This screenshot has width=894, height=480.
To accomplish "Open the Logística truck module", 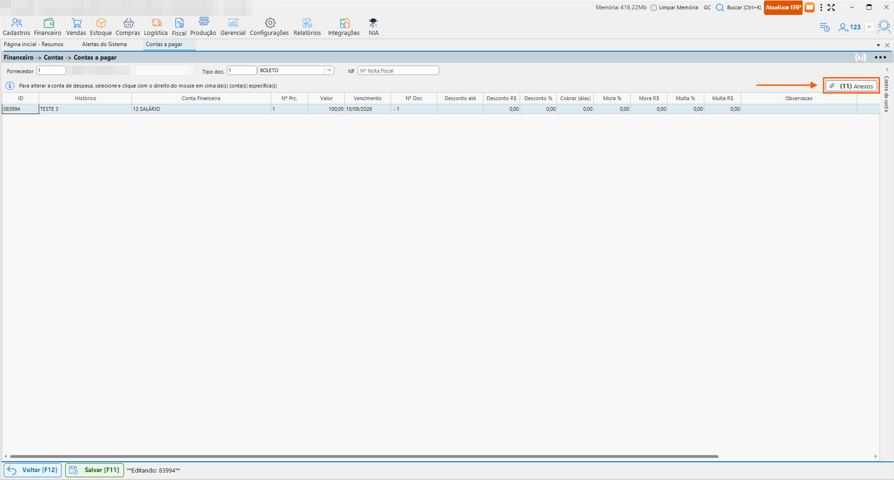I will (x=156, y=27).
